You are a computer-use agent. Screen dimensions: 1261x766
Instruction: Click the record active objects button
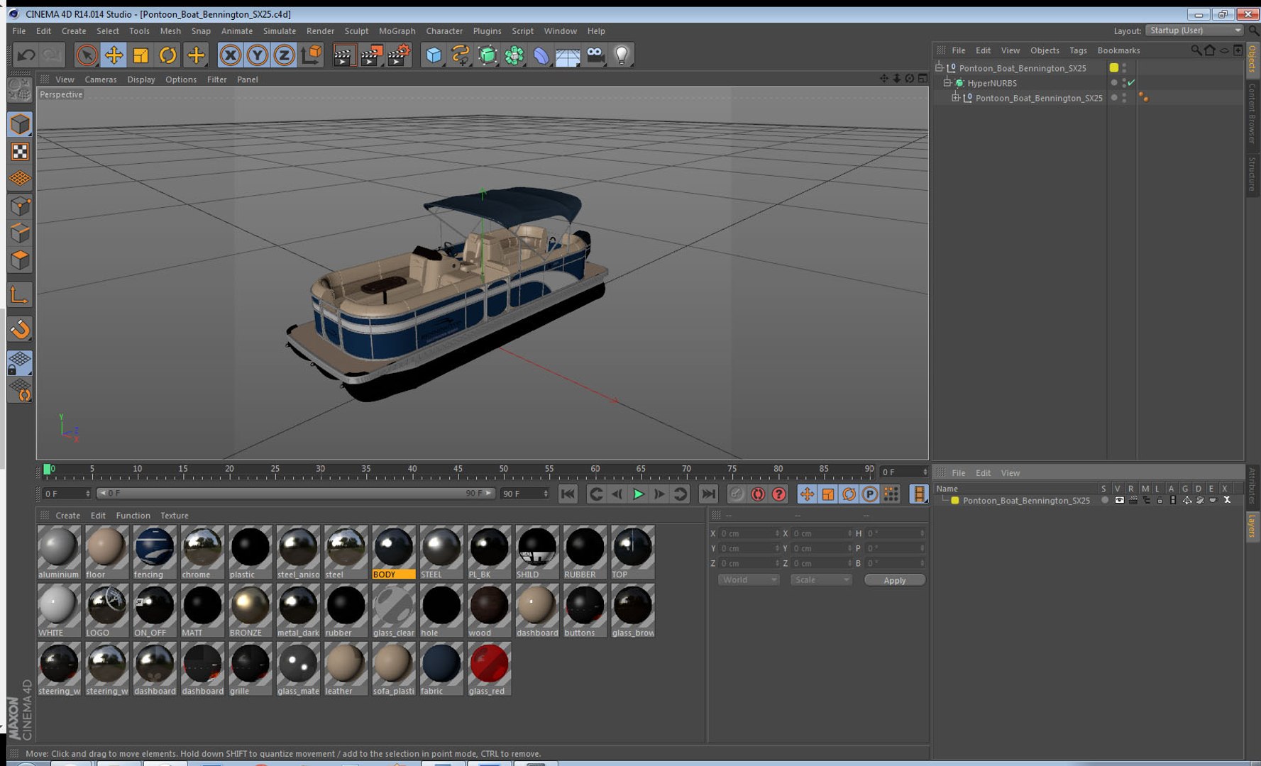(737, 494)
